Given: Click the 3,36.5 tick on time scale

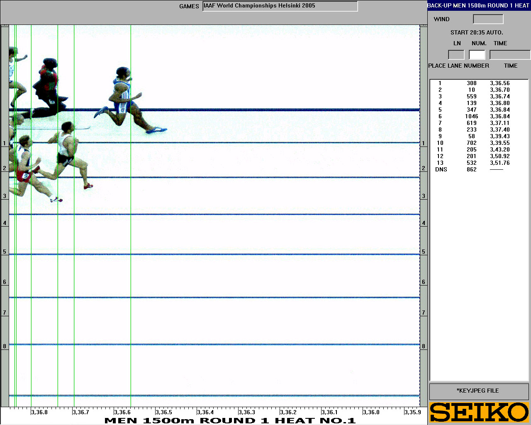Looking at the screenshot, I should (x=163, y=412).
